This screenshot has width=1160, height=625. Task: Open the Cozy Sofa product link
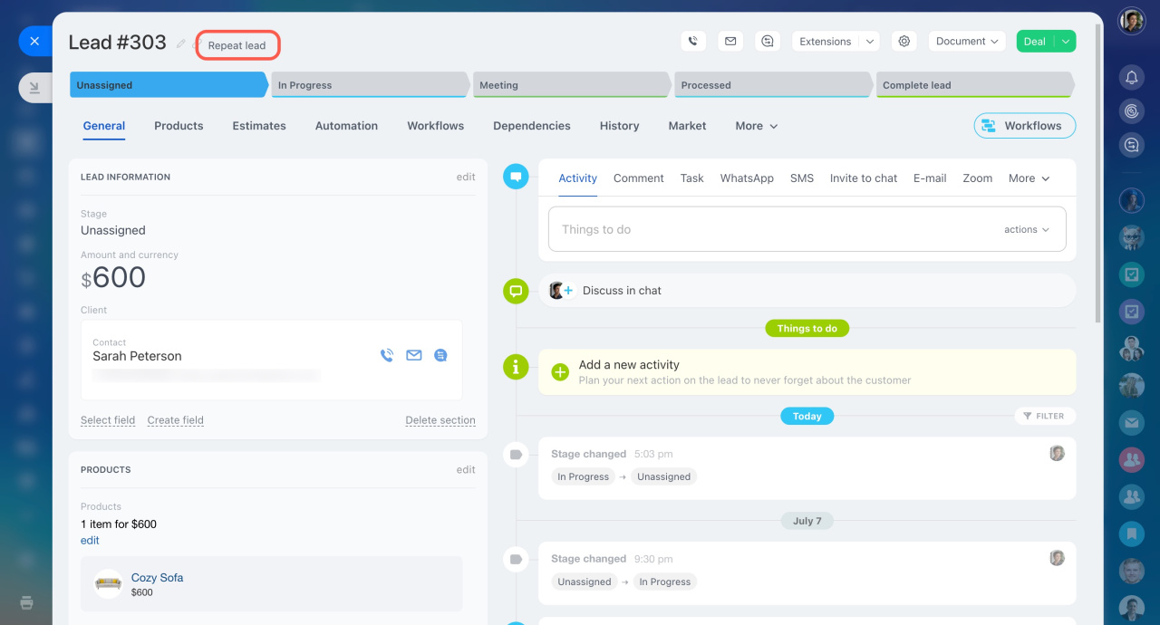[x=157, y=578]
